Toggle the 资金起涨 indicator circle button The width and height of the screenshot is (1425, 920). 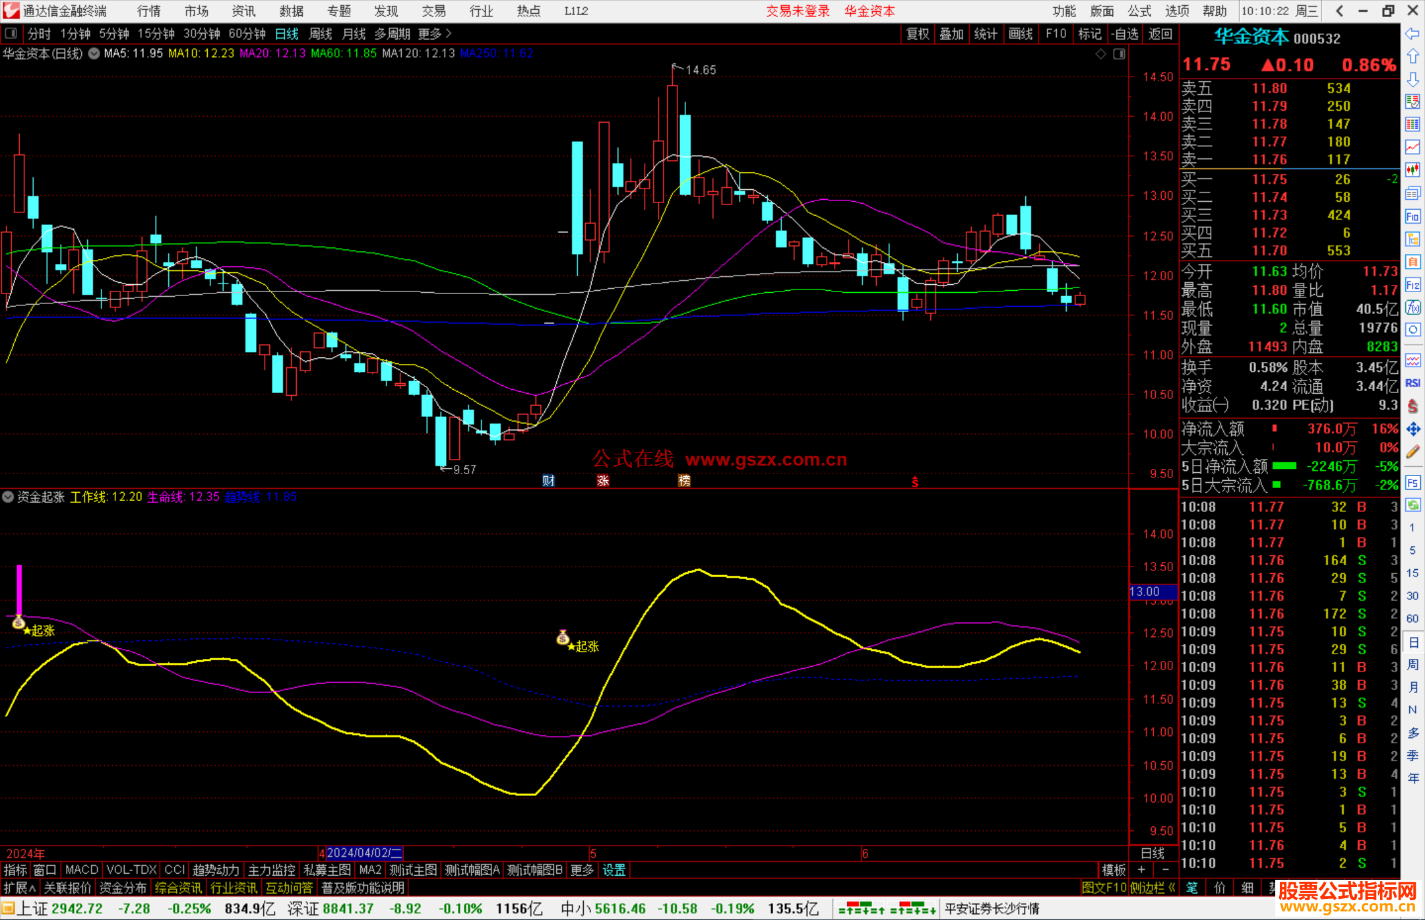point(9,497)
